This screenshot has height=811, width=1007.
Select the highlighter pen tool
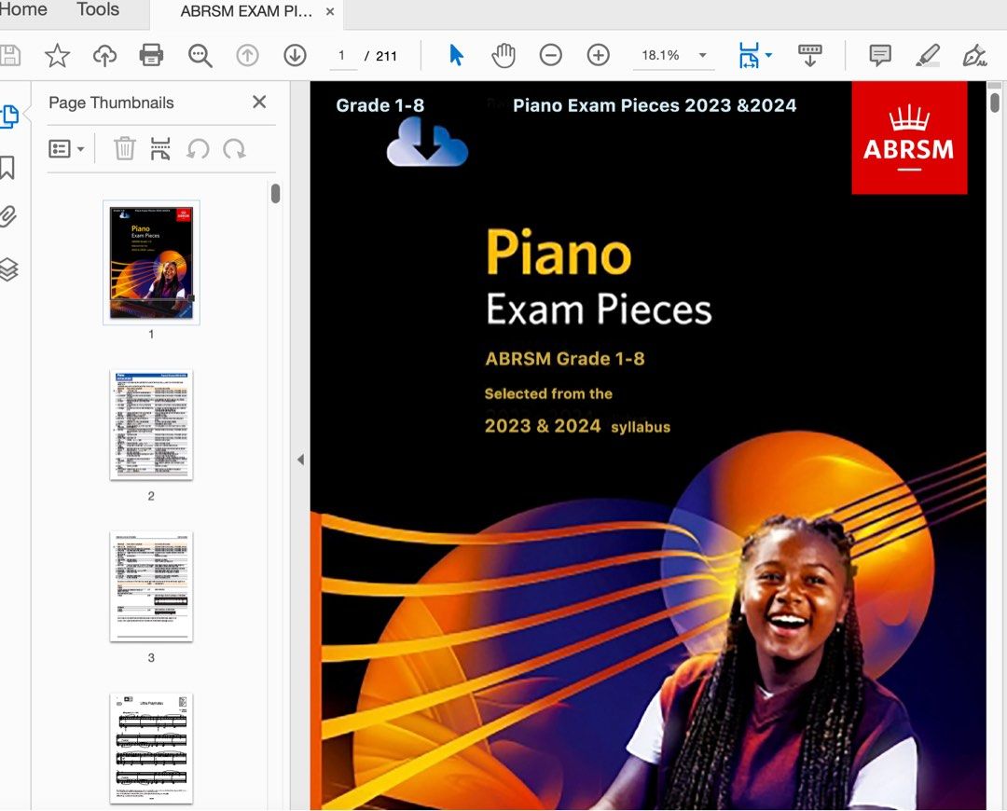(927, 56)
